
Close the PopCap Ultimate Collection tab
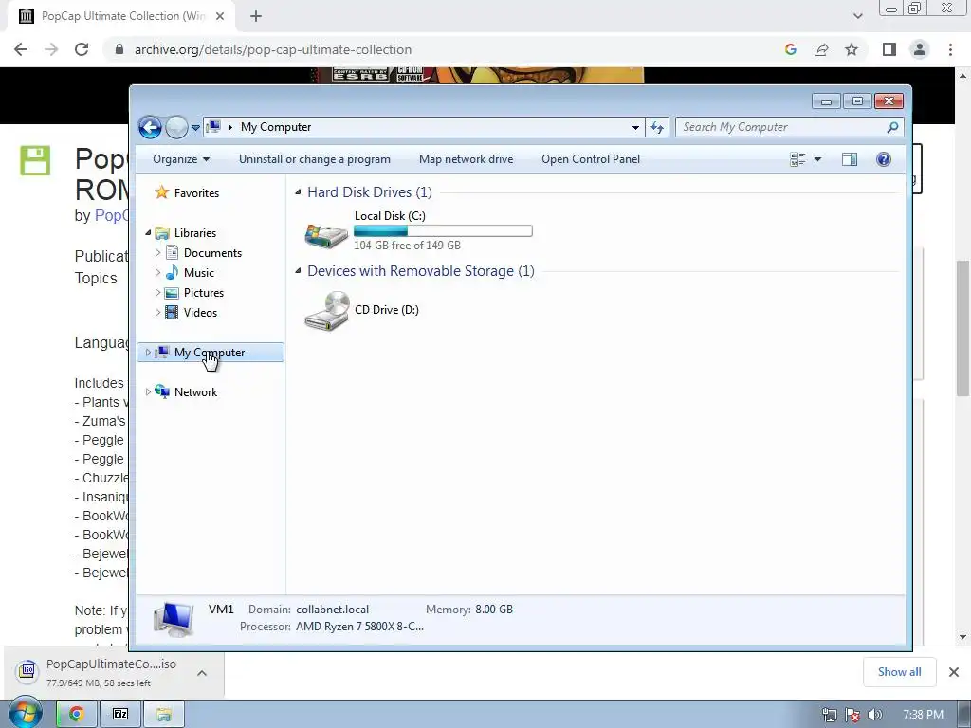click(x=220, y=17)
